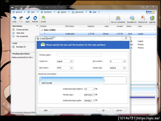Click the General menu icon
The height and width of the screenshot is (121, 161).
pyautogui.click(x=14, y=12)
